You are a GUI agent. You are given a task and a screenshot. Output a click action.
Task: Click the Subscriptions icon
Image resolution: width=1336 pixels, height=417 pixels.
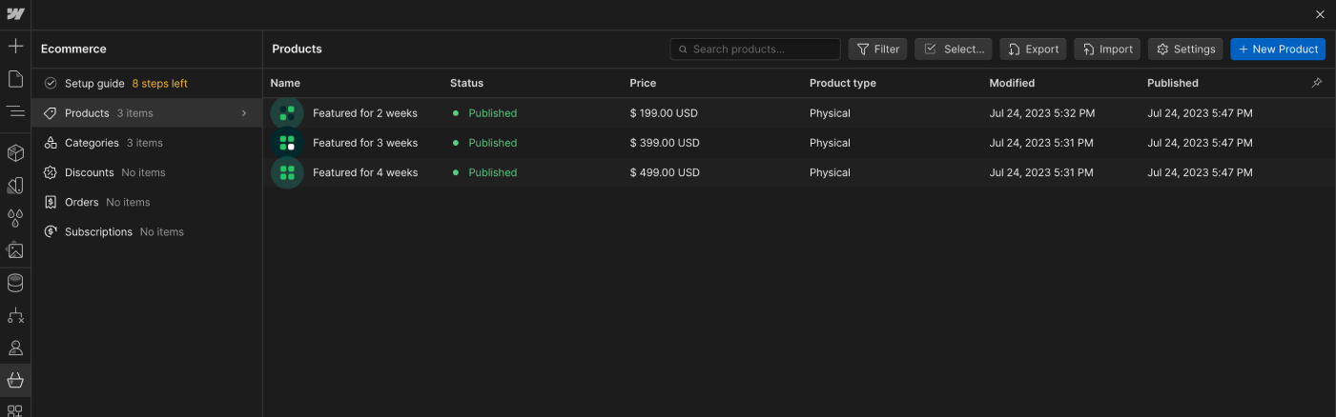point(51,231)
